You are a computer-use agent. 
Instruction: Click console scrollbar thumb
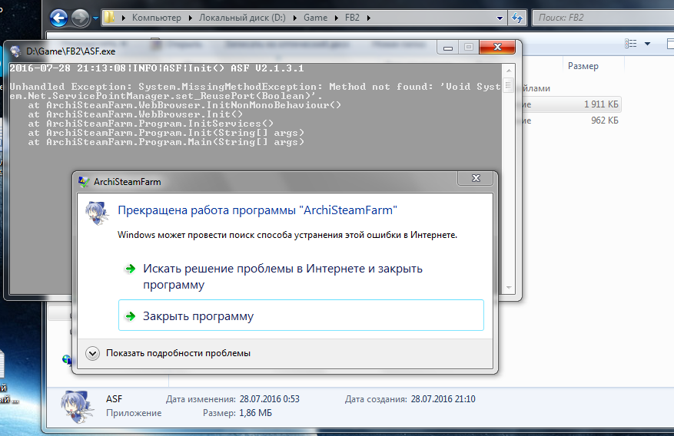(x=509, y=85)
